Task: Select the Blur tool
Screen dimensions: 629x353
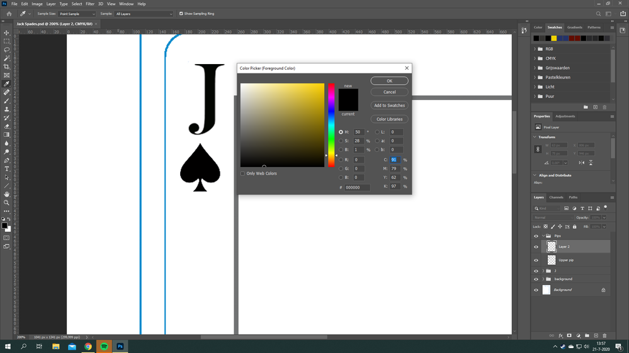Action: (x=6, y=143)
